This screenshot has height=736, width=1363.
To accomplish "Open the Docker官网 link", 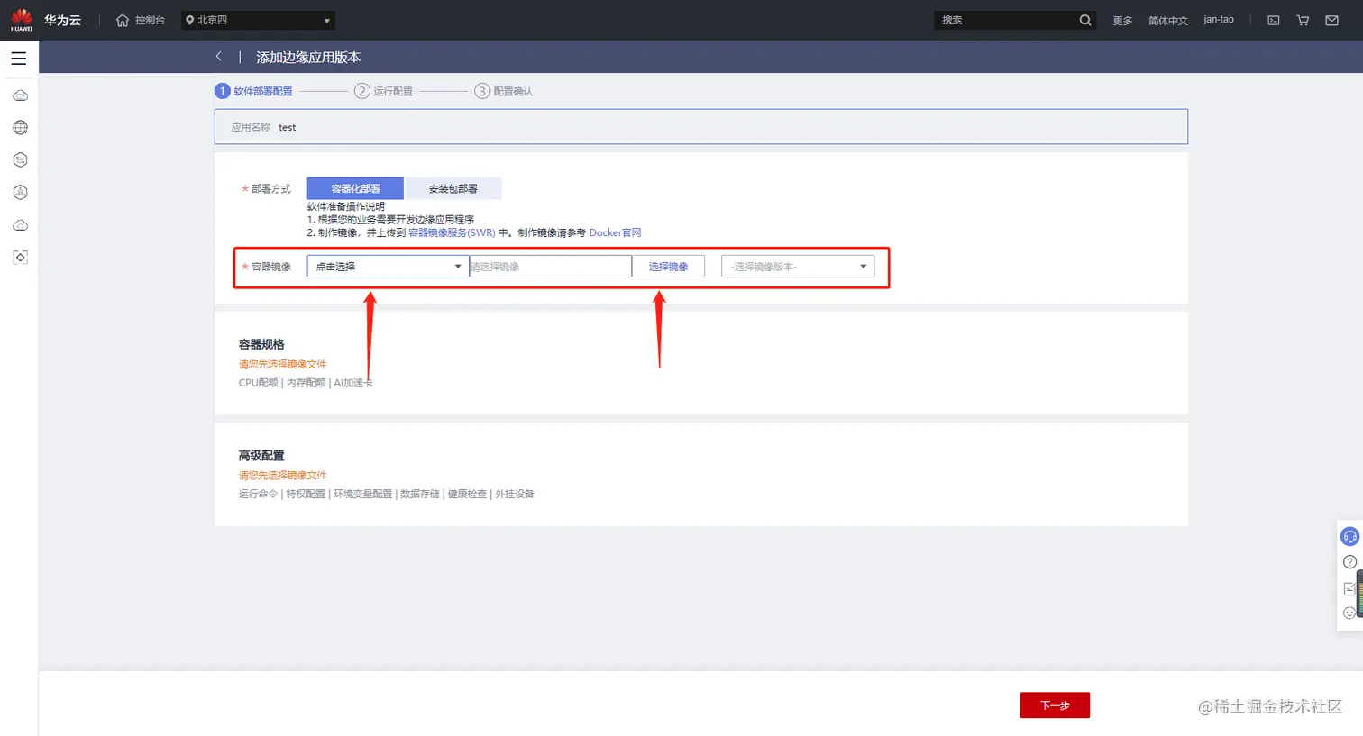I will [616, 232].
